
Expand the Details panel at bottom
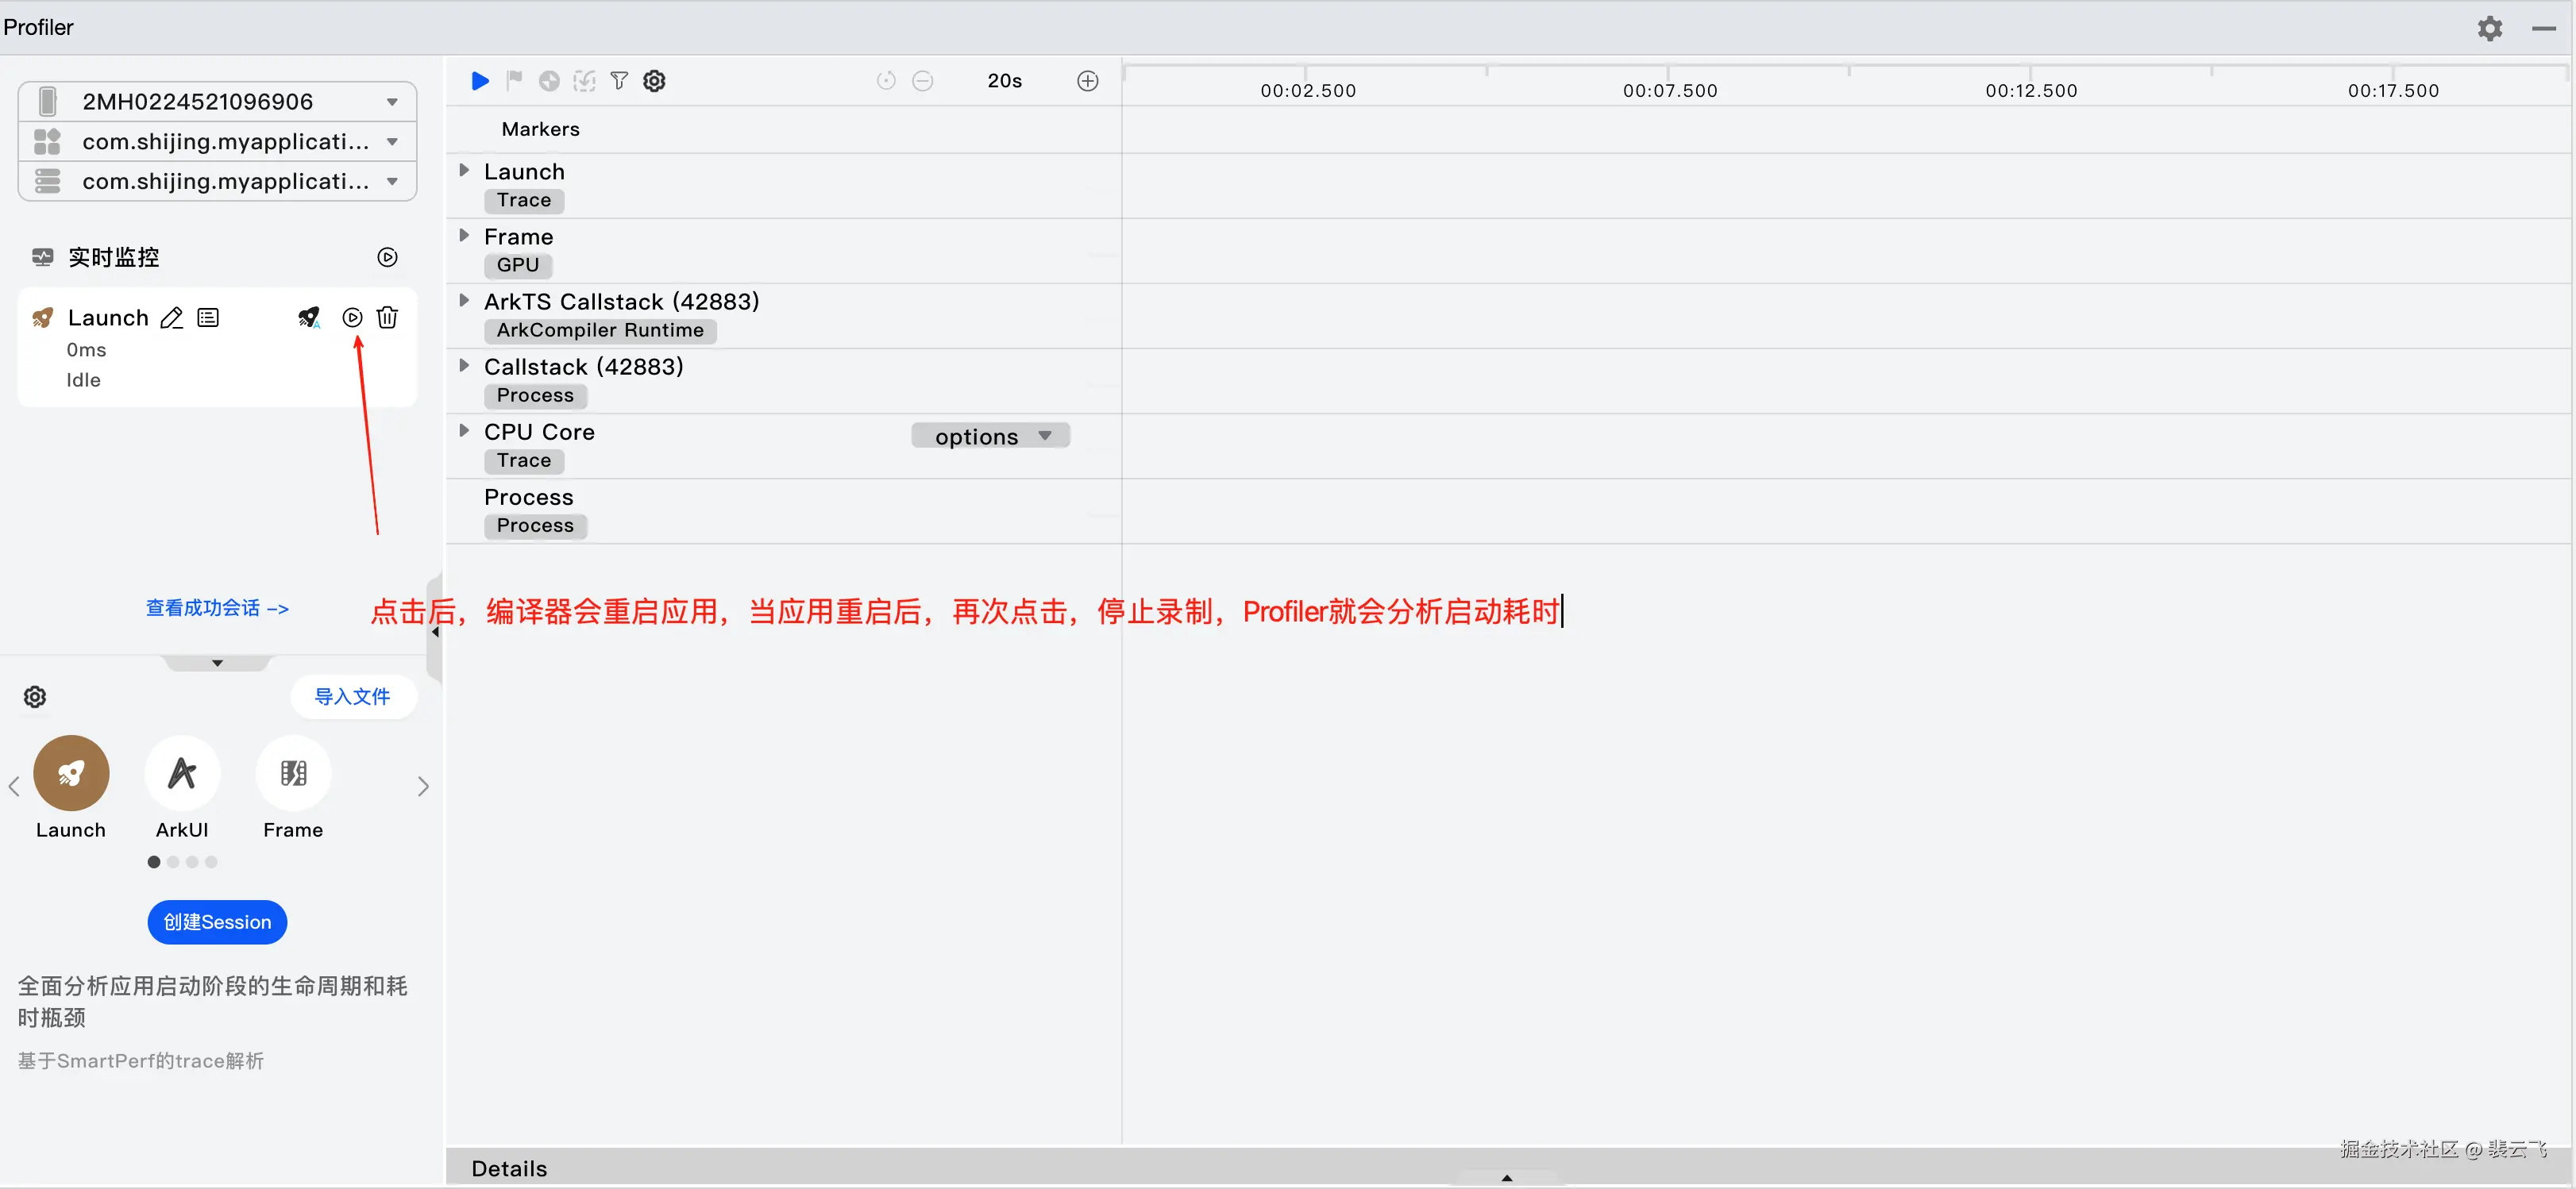tap(1506, 1177)
